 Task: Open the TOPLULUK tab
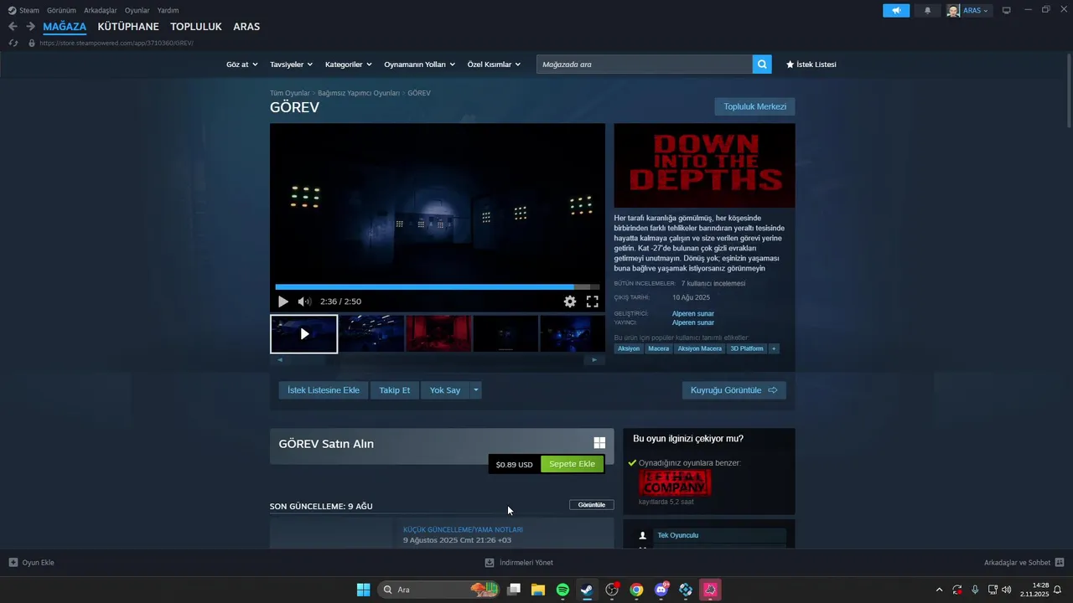[196, 27]
